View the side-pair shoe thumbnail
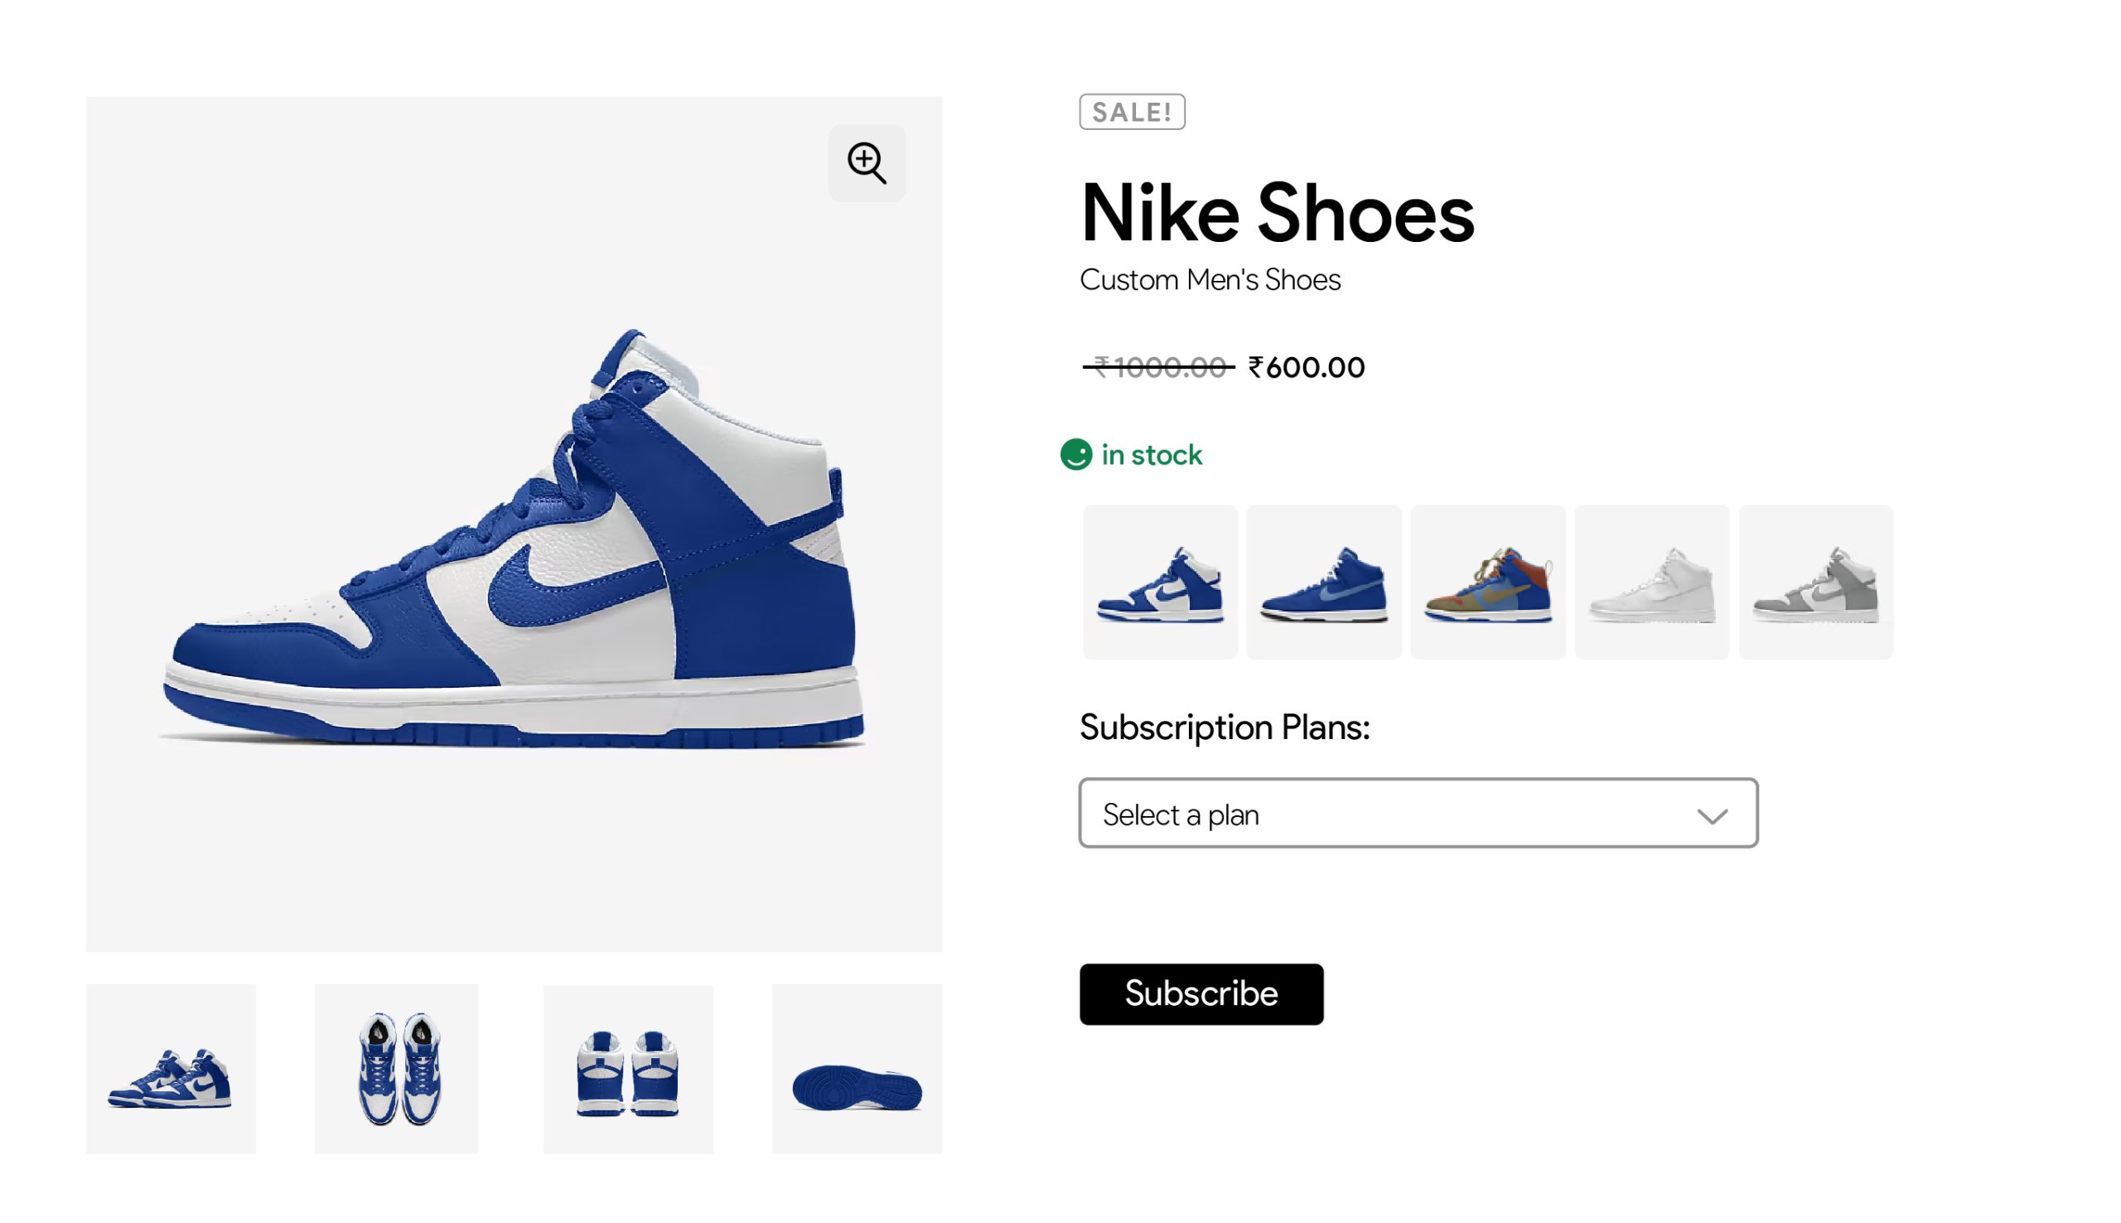2121x1223 pixels. coord(171,1068)
